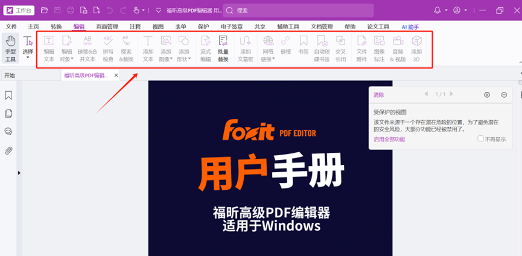Switch to the Protect (保护) tab
522x256 pixels.
click(203, 27)
